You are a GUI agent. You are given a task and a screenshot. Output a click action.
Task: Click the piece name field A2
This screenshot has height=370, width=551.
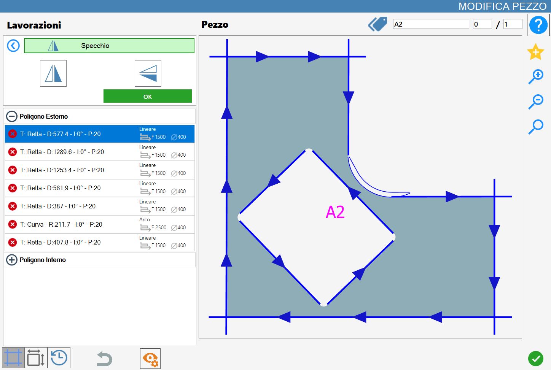tap(431, 24)
